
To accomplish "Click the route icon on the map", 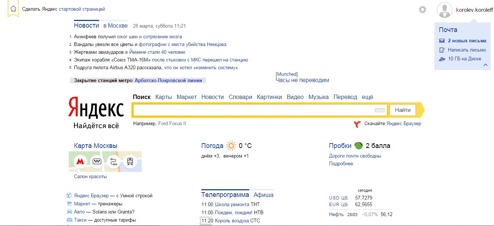I will [x=113, y=162].
